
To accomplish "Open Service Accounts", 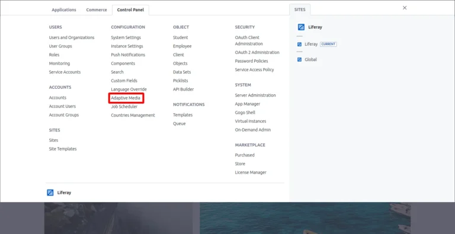I will pos(65,72).
